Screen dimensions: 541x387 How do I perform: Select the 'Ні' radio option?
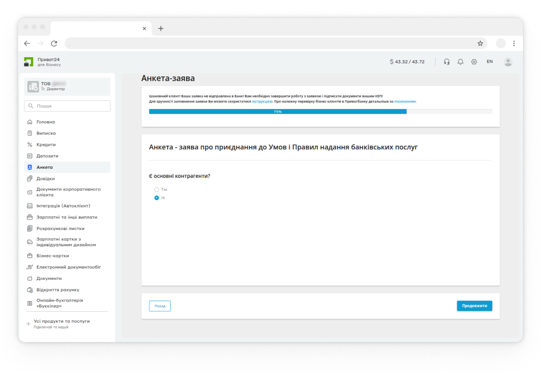pos(157,198)
